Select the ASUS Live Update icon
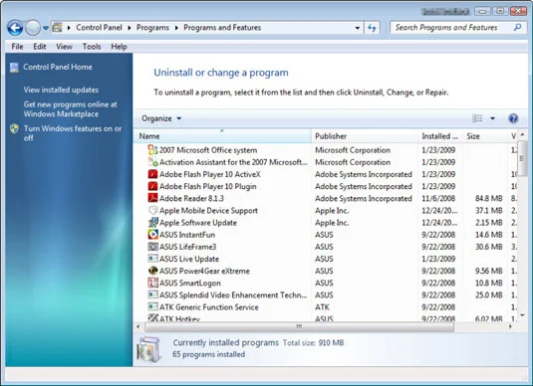533x386 pixels. pos(153,259)
